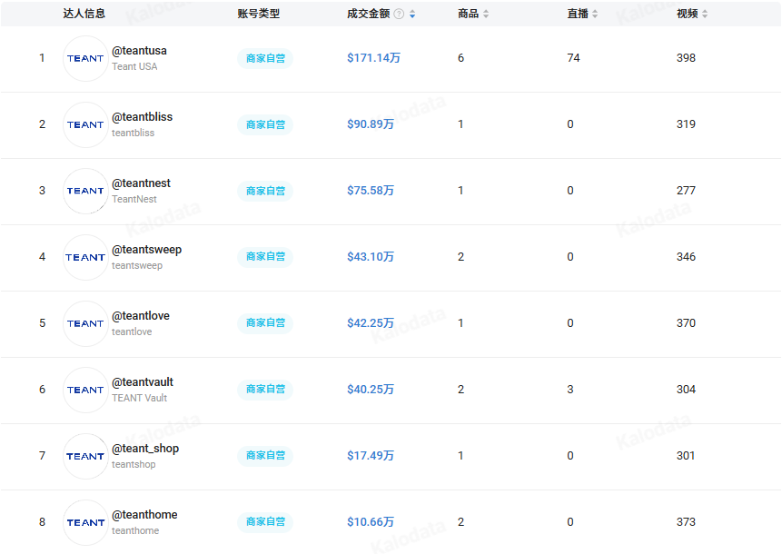Sort table using 成交金额 sort arrows

pyautogui.click(x=411, y=14)
